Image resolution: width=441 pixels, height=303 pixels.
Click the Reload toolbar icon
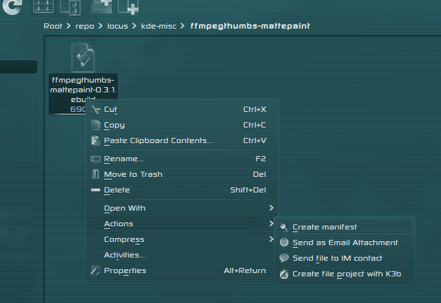12,7
